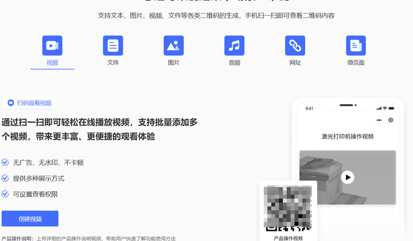Select the 网址 chain link icon
Viewport: 413px width, 241px height.
coord(295,45)
